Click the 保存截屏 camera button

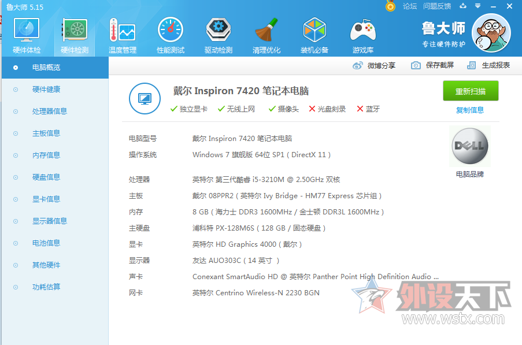click(432, 65)
